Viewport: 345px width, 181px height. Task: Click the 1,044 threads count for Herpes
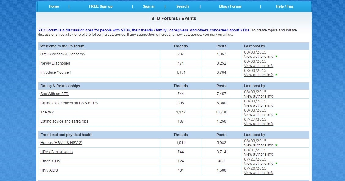[x=181, y=143]
